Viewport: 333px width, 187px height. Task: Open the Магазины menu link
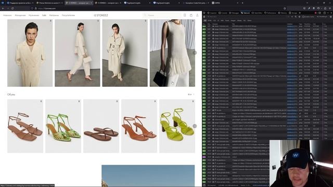pyautogui.click(x=54, y=15)
